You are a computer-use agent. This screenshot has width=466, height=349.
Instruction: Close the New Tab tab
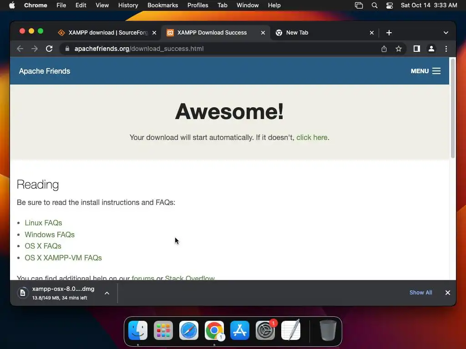coord(372,33)
